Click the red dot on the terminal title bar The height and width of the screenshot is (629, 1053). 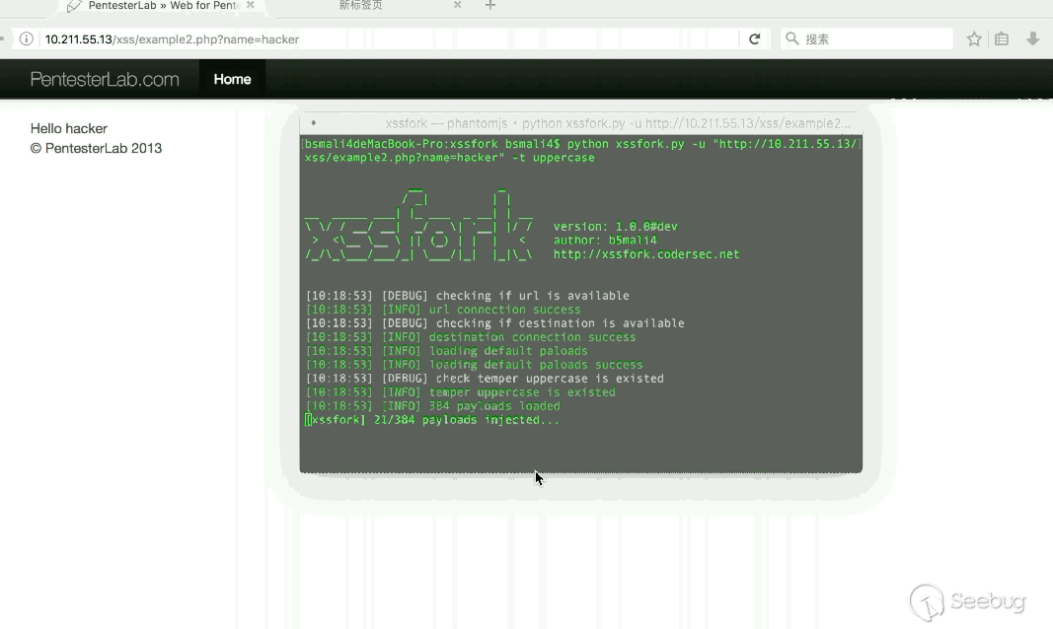313,122
